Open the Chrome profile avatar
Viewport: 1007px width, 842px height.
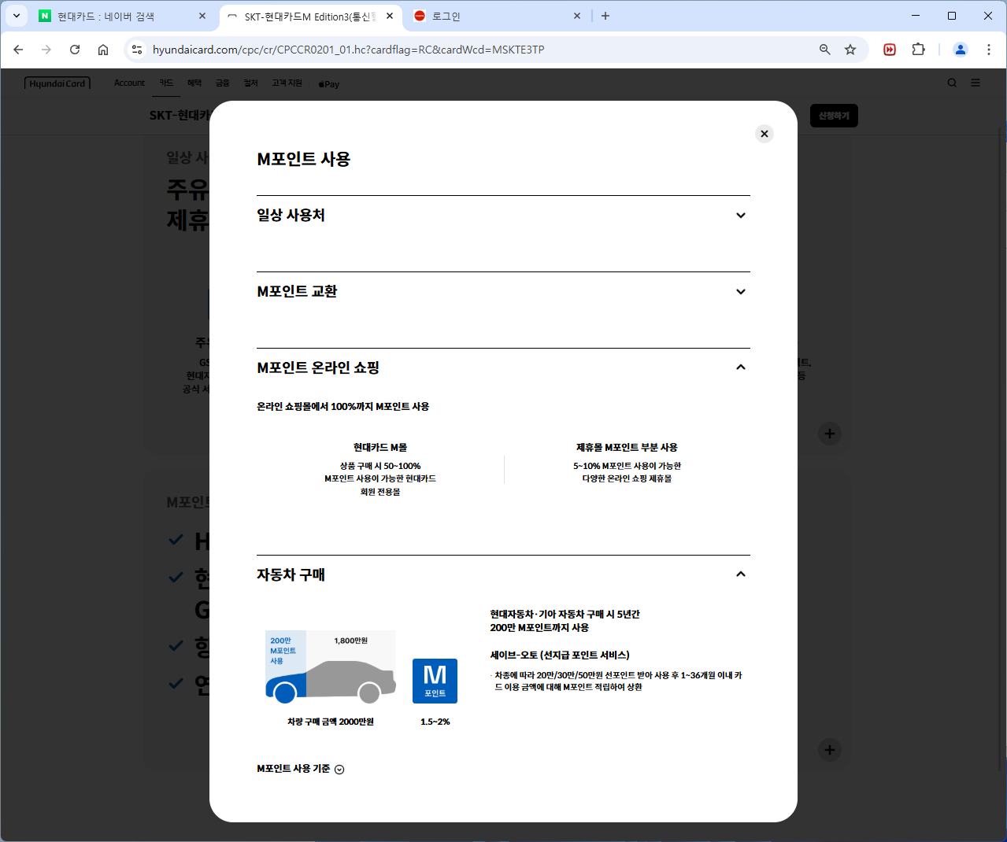pyautogui.click(x=961, y=50)
